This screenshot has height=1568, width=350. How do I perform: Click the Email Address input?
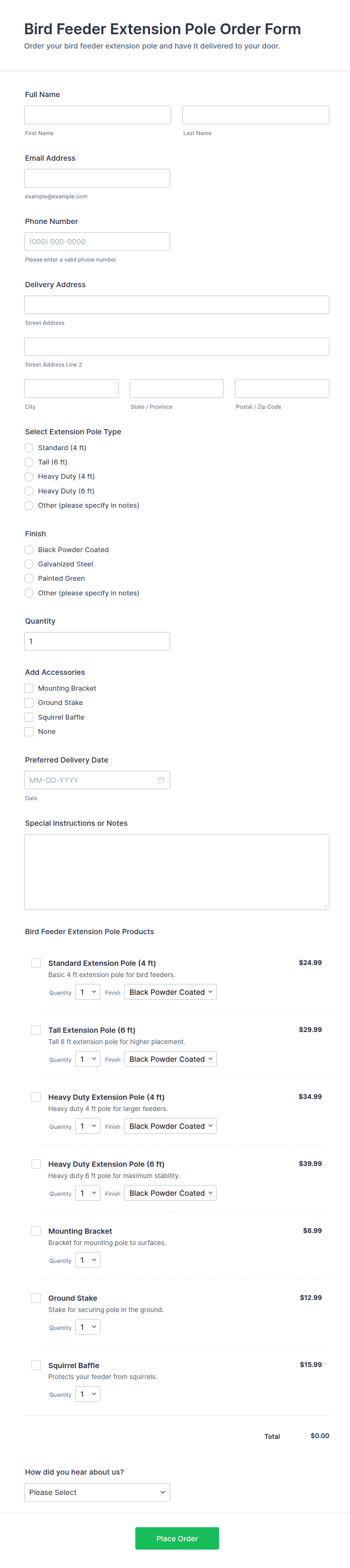pyautogui.click(x=97, y=178)
